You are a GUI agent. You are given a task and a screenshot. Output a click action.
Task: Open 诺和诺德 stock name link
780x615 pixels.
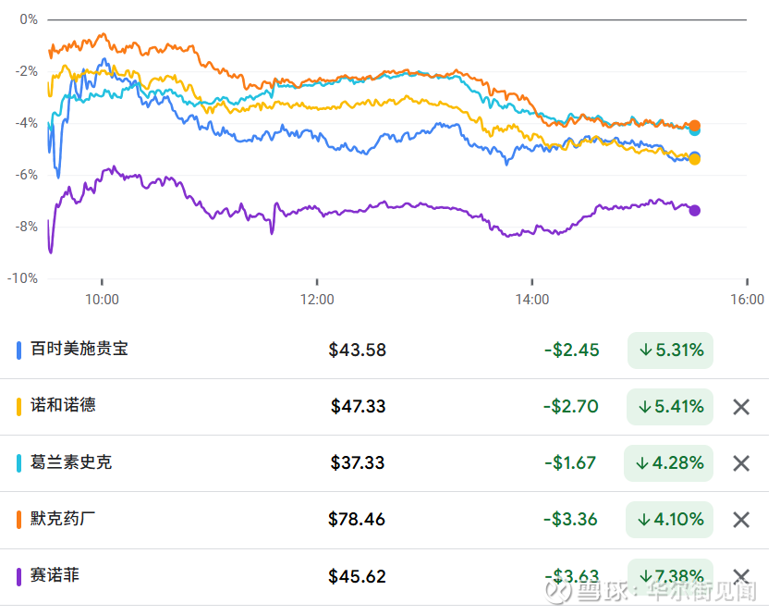tap(63, 405)
